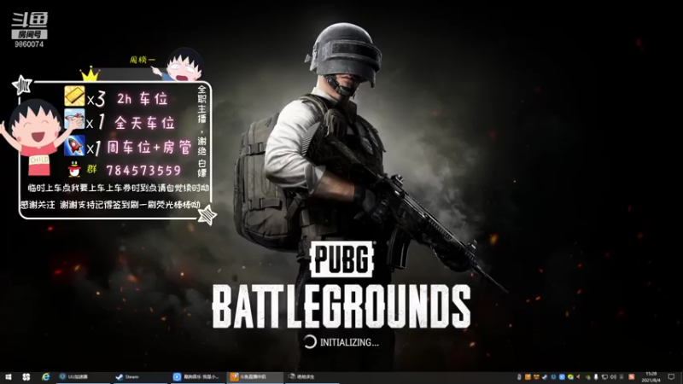Image resolution: width=683 pixels, height=384 pixels.
Task: Switch to the UU加速器 taskbar window
Action: pos(84,377)
